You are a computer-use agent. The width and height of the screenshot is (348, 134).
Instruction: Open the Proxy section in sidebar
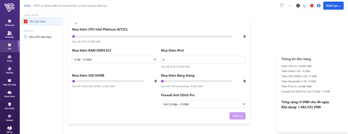(10, 58)
